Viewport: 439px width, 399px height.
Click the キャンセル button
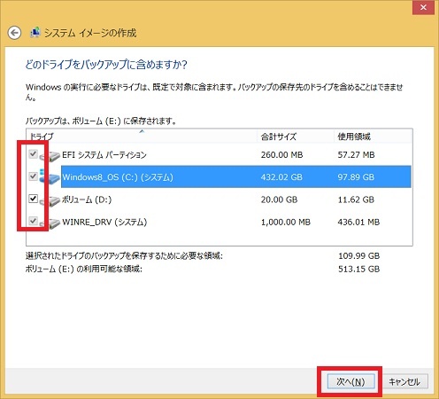pos(404,381)
